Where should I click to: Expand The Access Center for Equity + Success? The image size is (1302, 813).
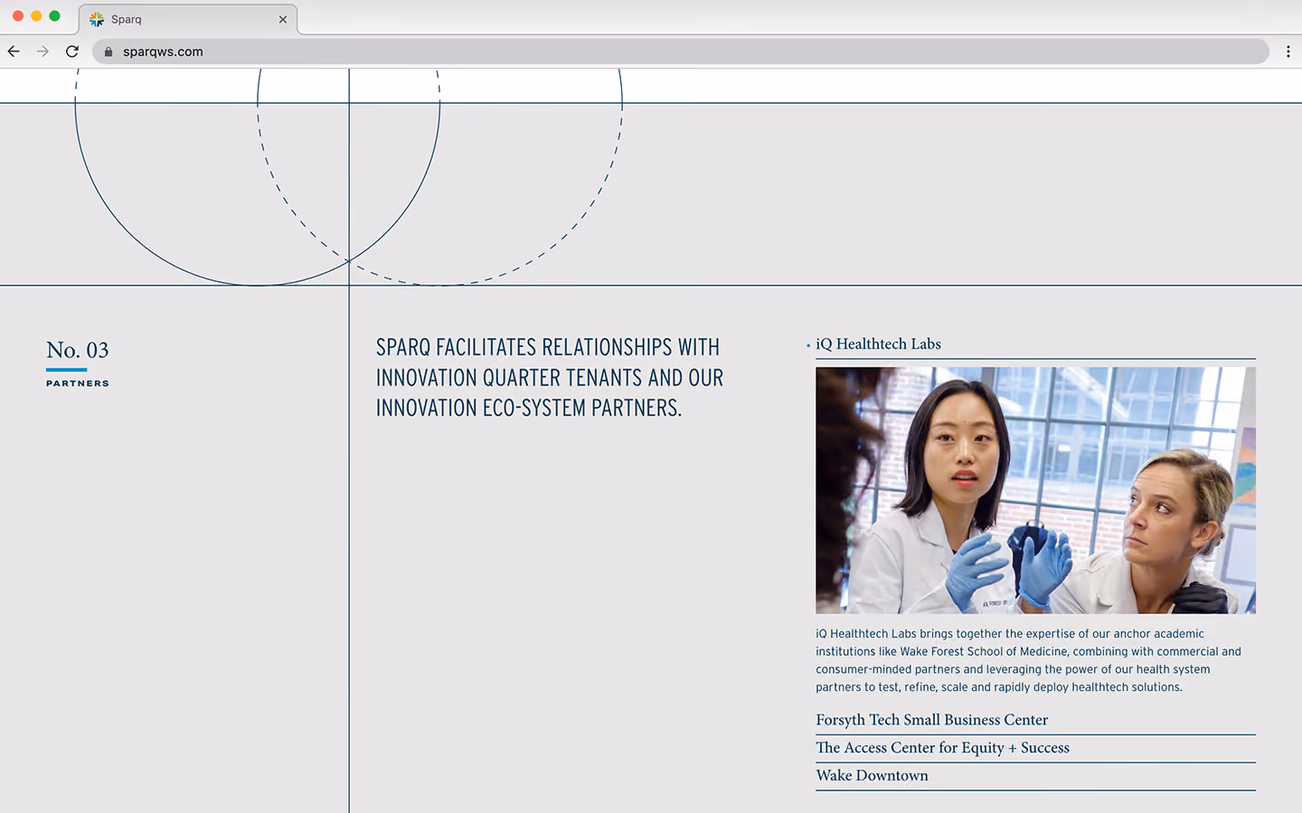[x=1035, y=748]
